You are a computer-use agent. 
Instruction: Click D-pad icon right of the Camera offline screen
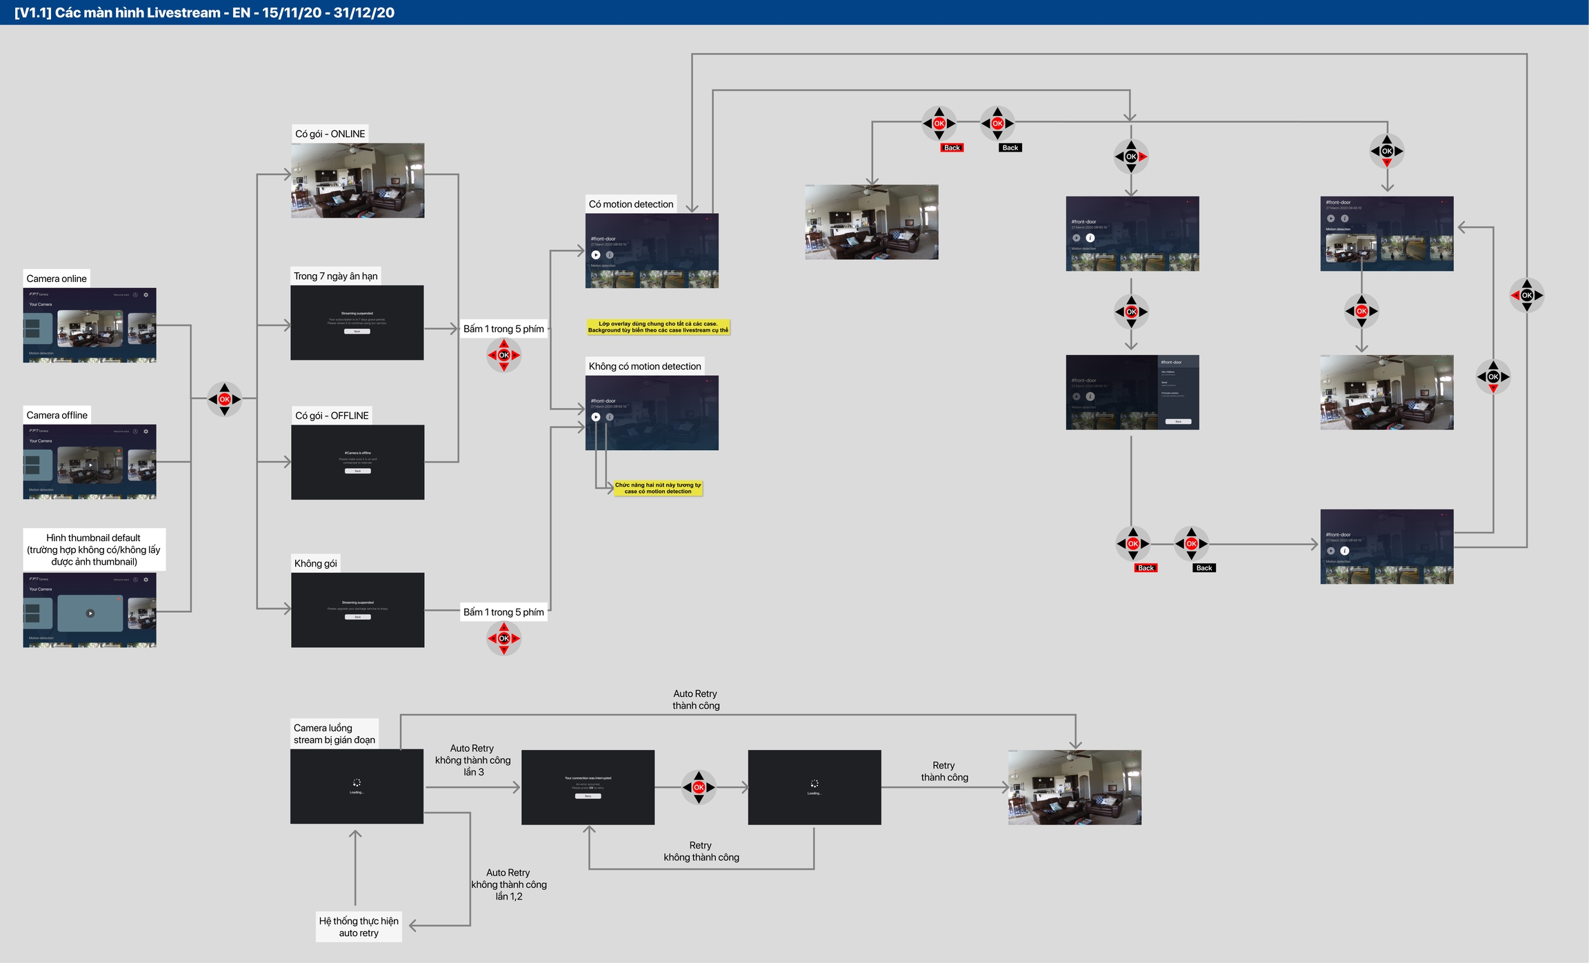point(224,399)
